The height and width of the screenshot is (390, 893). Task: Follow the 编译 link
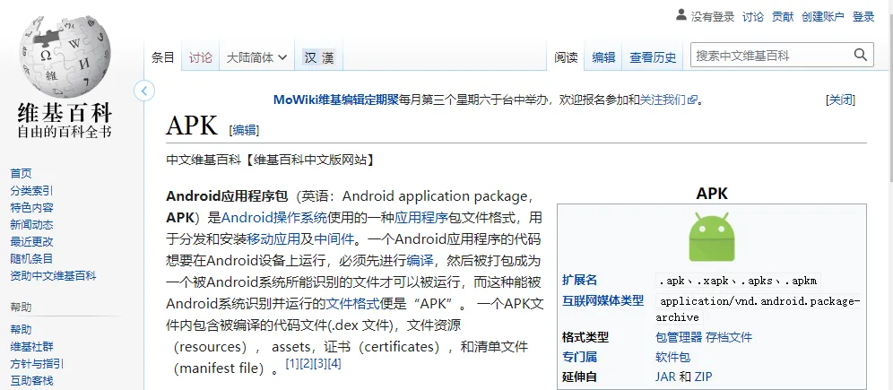420,260
